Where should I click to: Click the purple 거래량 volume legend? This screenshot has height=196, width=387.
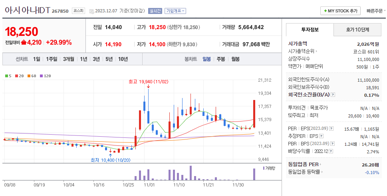pyautogui.click(x=269, y=168)
